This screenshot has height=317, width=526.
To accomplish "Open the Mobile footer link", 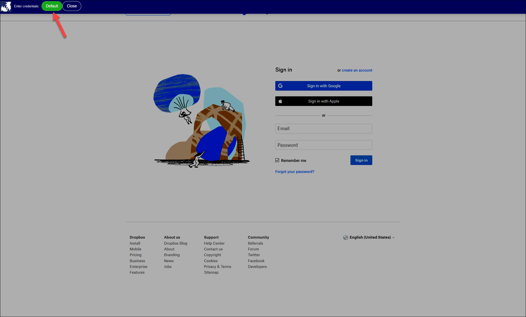I will click(x=135, y=249).
